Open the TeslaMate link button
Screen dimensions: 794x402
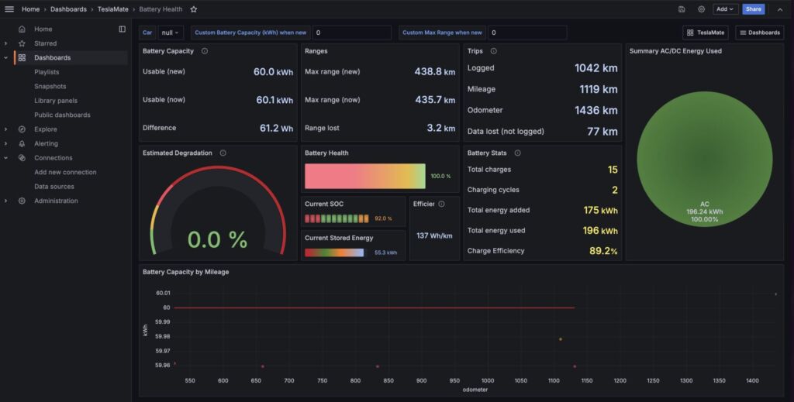pyautogui.click(x=705, y=33)
